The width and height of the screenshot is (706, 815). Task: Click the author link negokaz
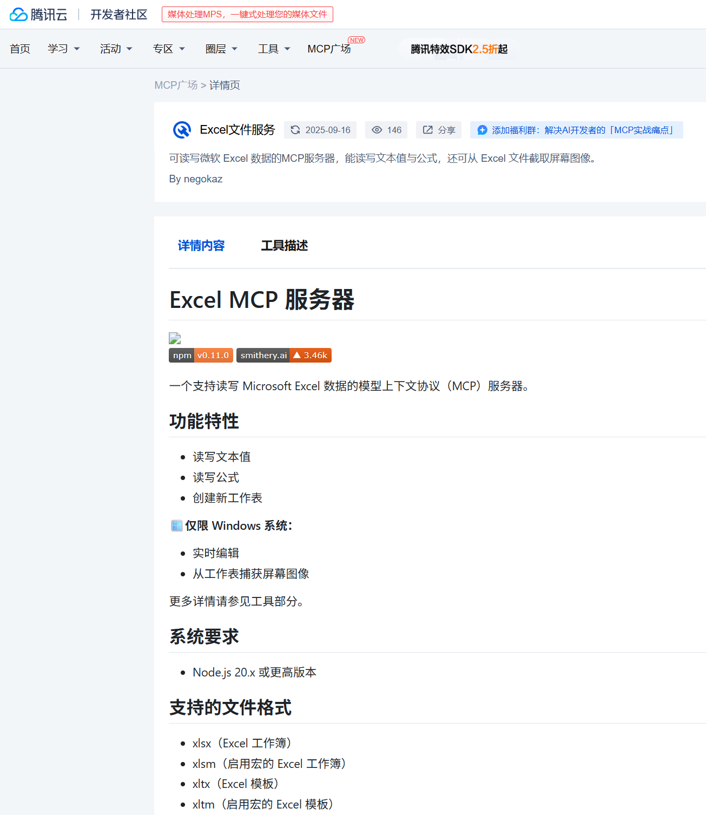203,179
